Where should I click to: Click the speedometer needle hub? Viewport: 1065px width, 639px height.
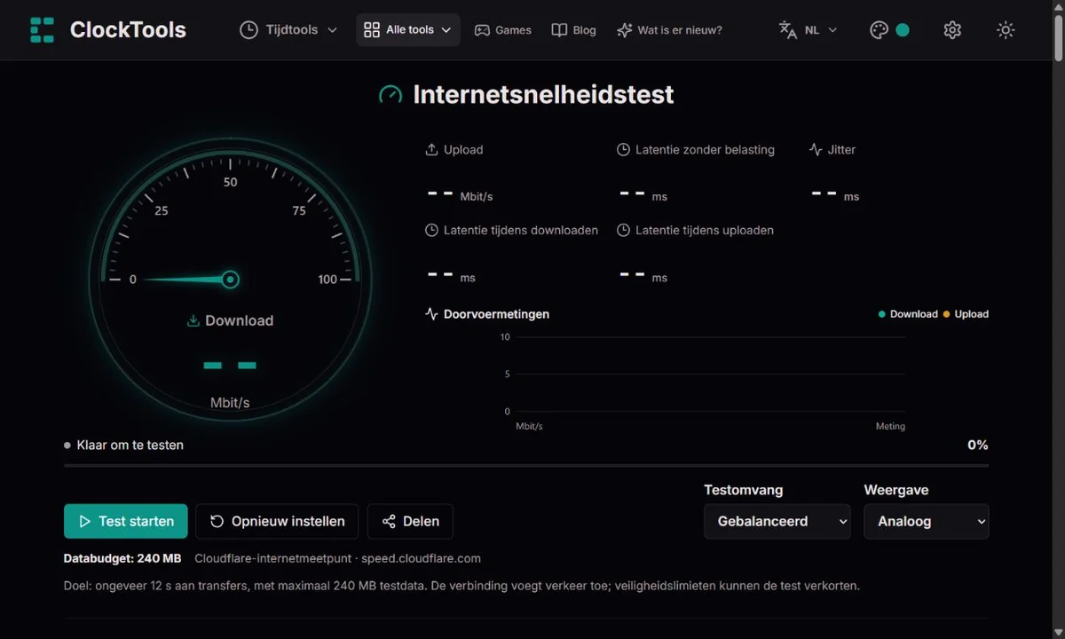pos(231,280)
